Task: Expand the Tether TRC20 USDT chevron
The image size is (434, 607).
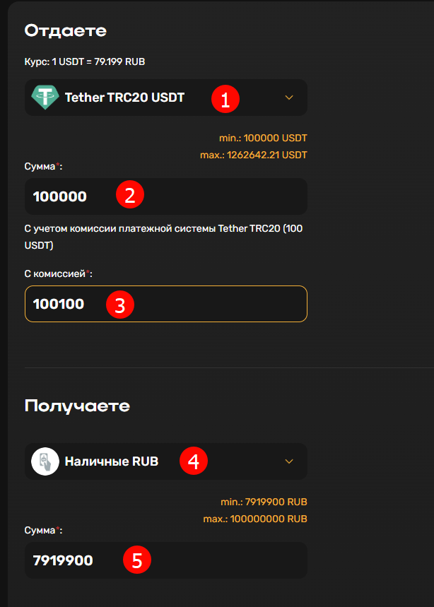Action: [x=289, y=98]
